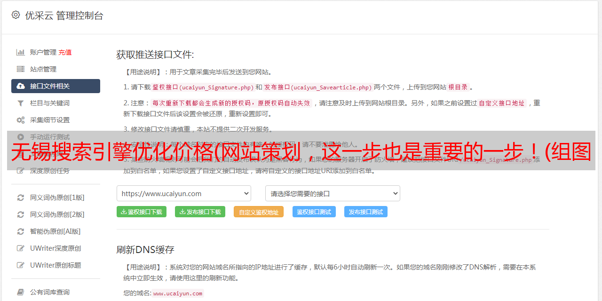Screen dimensions: 602x301
Task: Click the 获取推送接口文件 heading
Action: pos(155,55)
